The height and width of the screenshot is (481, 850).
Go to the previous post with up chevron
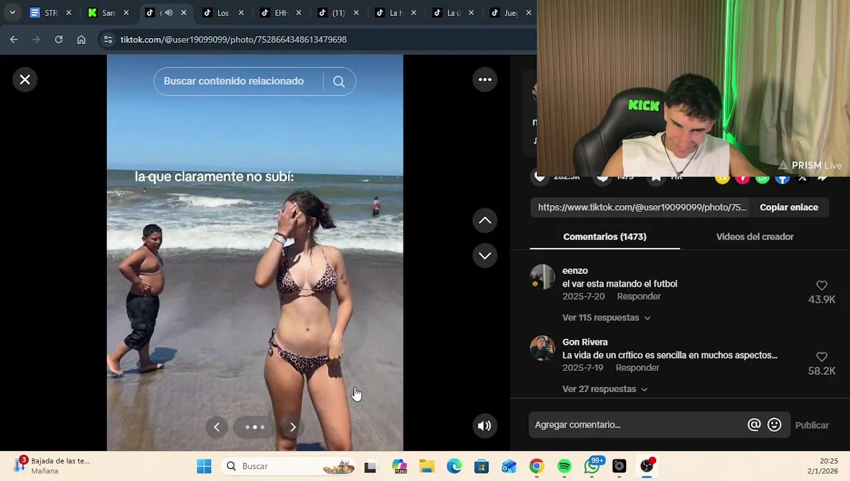485,220
